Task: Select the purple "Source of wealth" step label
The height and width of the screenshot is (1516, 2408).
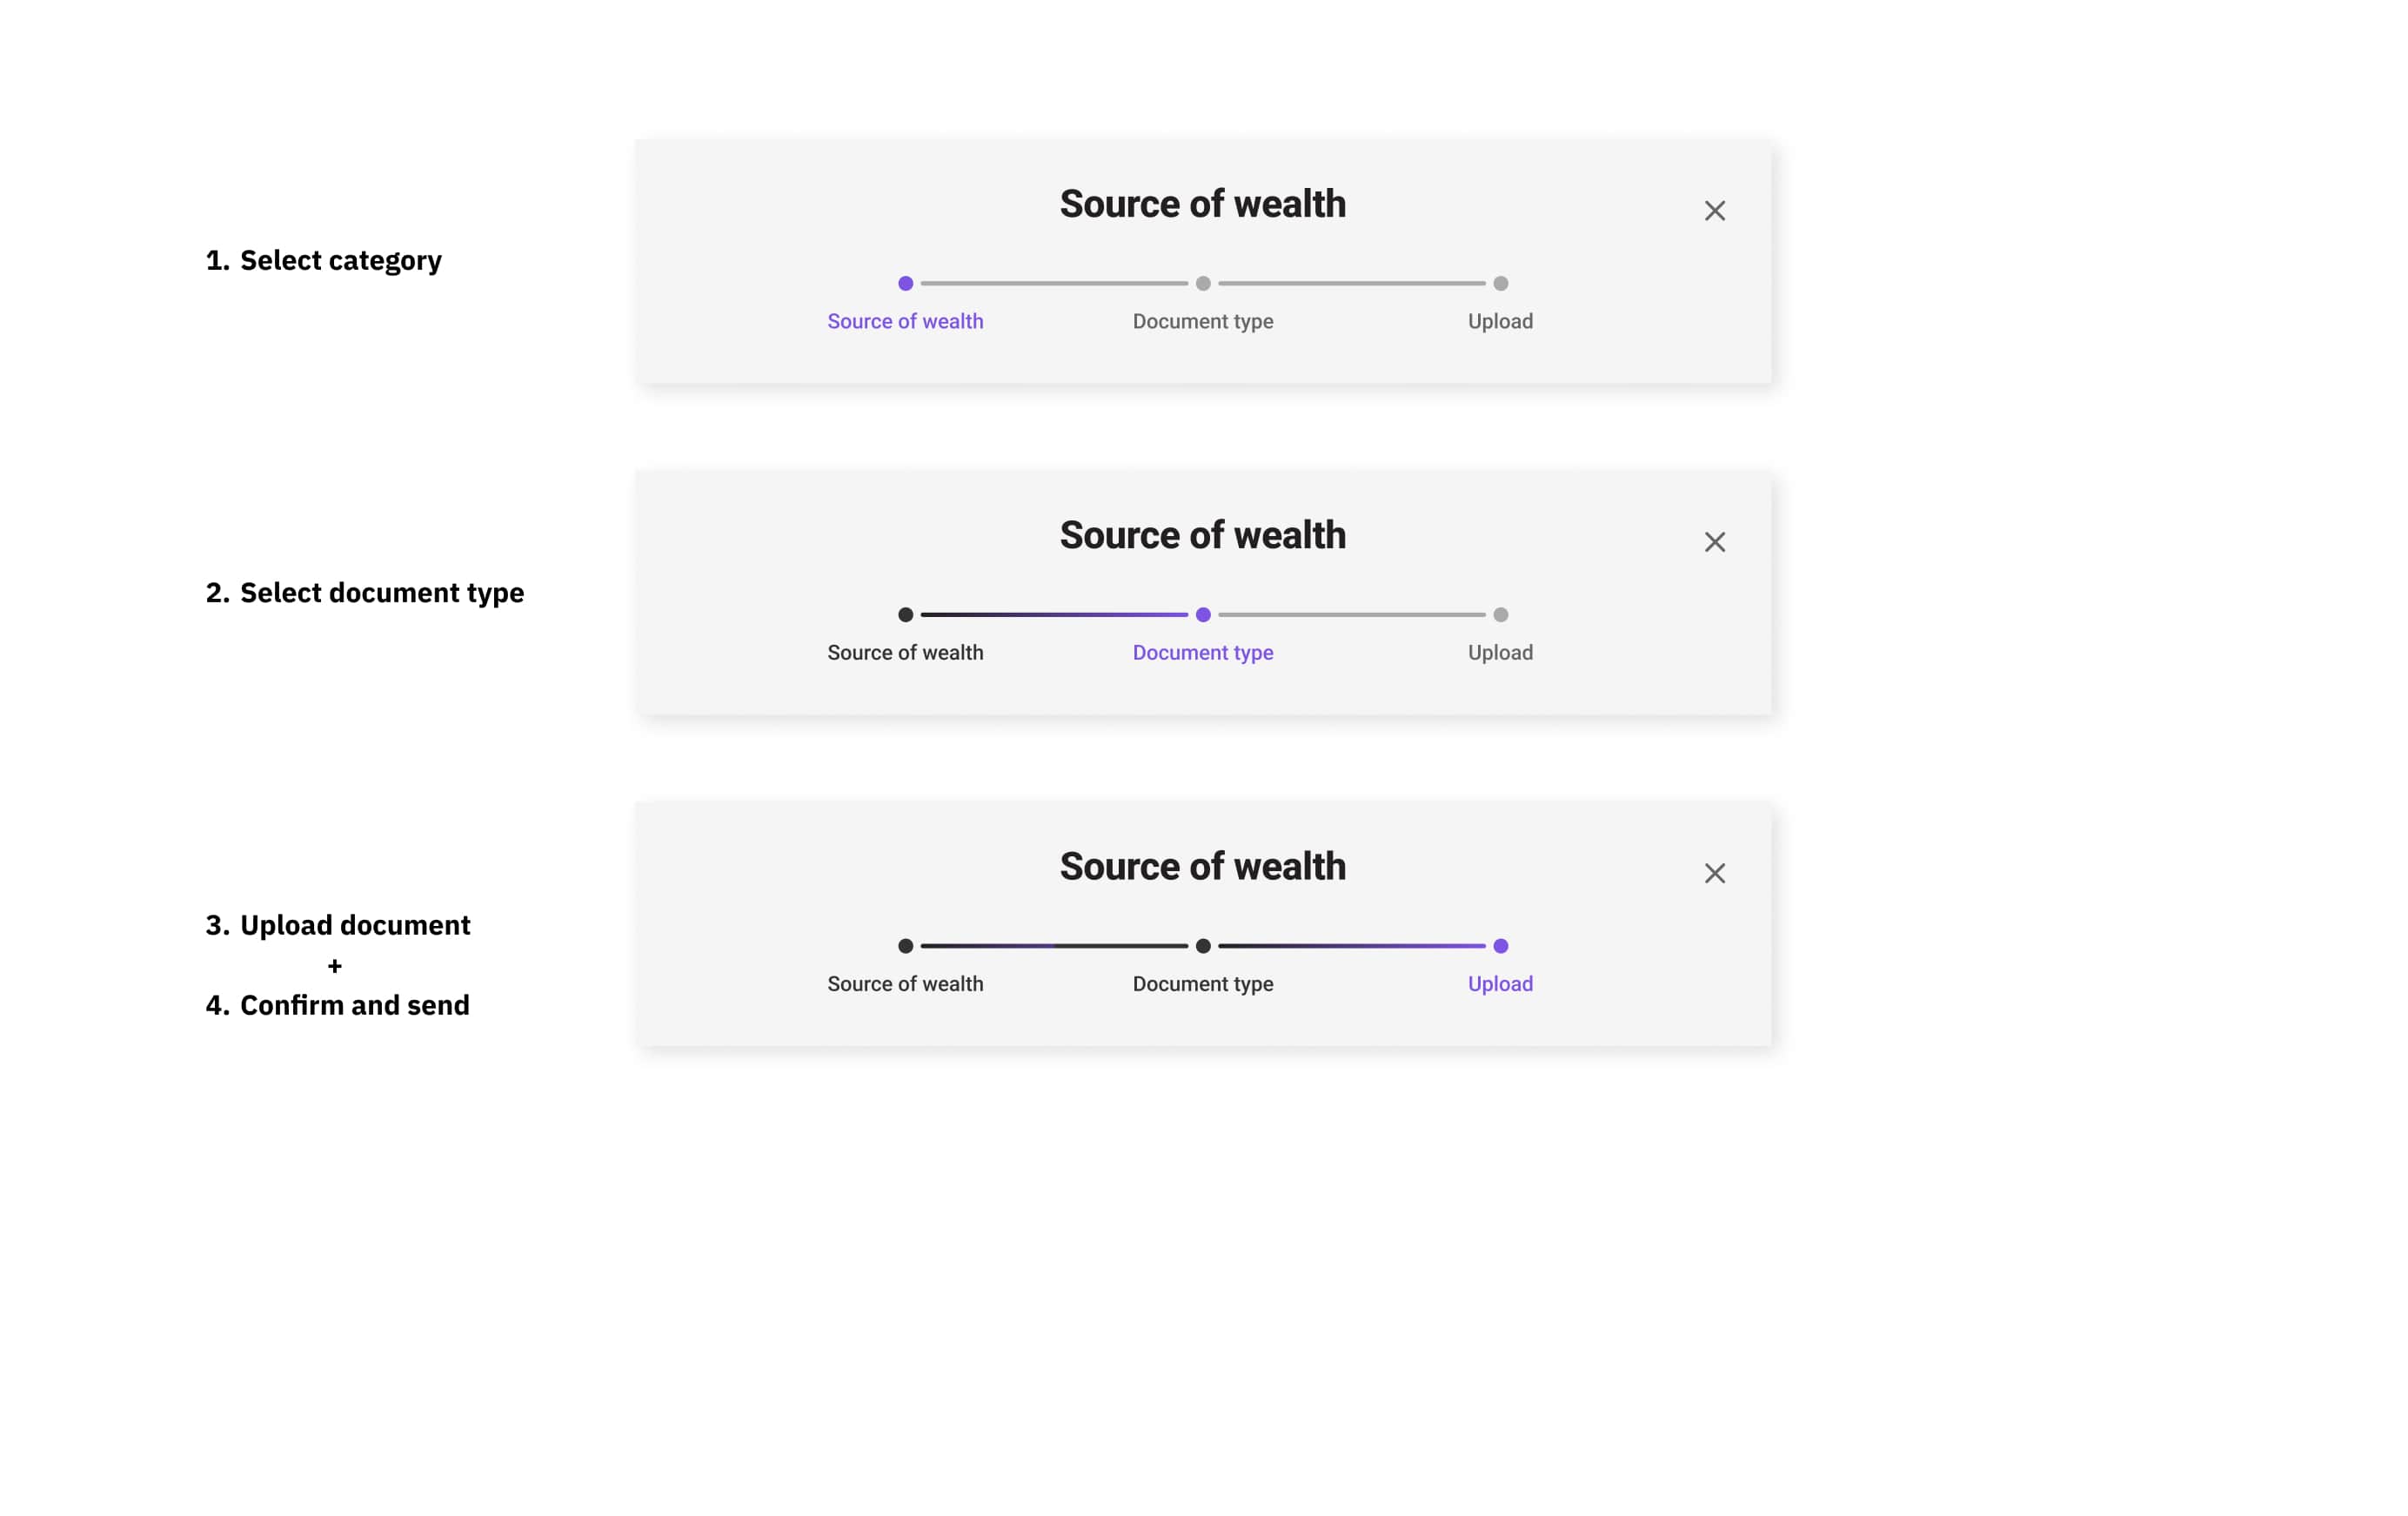Action: click(x=905, y=321)
